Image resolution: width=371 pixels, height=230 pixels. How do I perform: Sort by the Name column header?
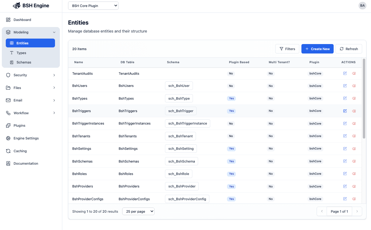point(78,62)
